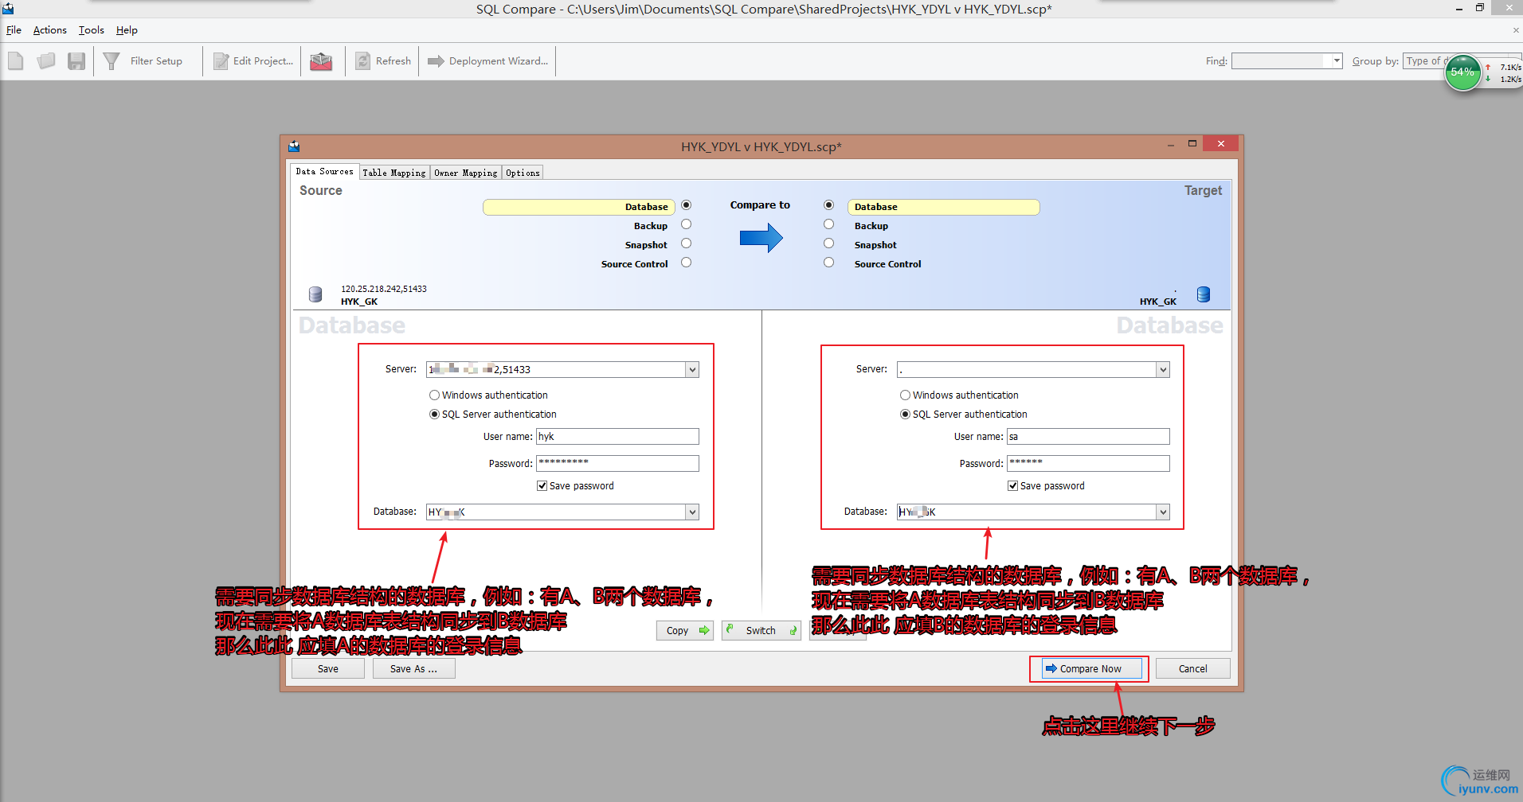This screenshot has height=802, width=1523.
Task: Expand the source Database dropdown
Action: tap(692, 512)
